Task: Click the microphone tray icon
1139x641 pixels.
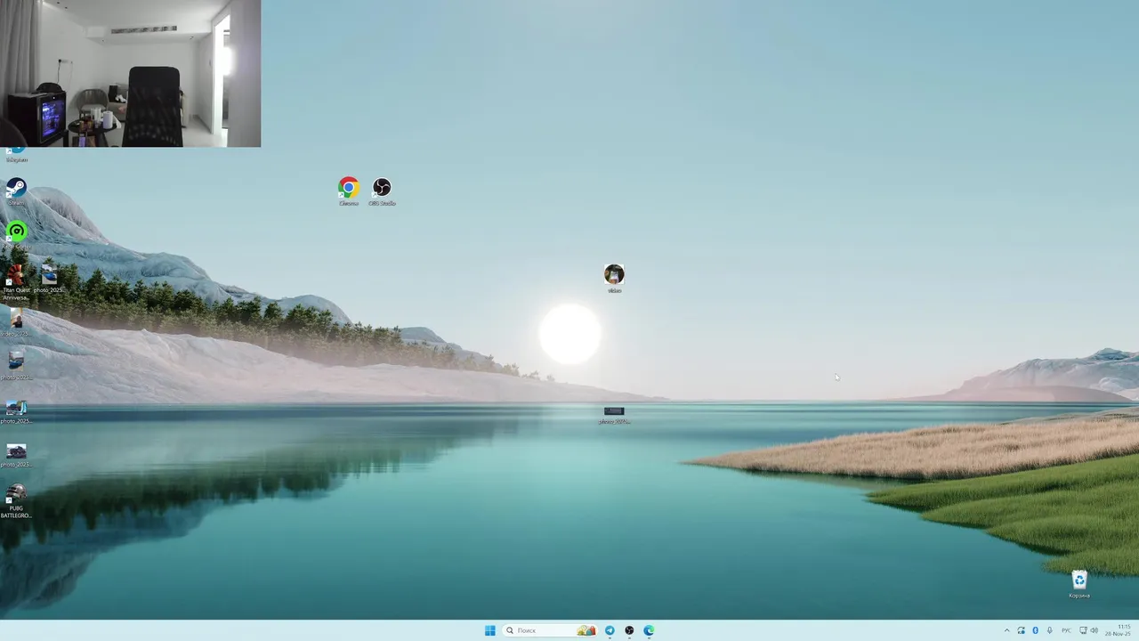Action: [x=1049, y=630]
